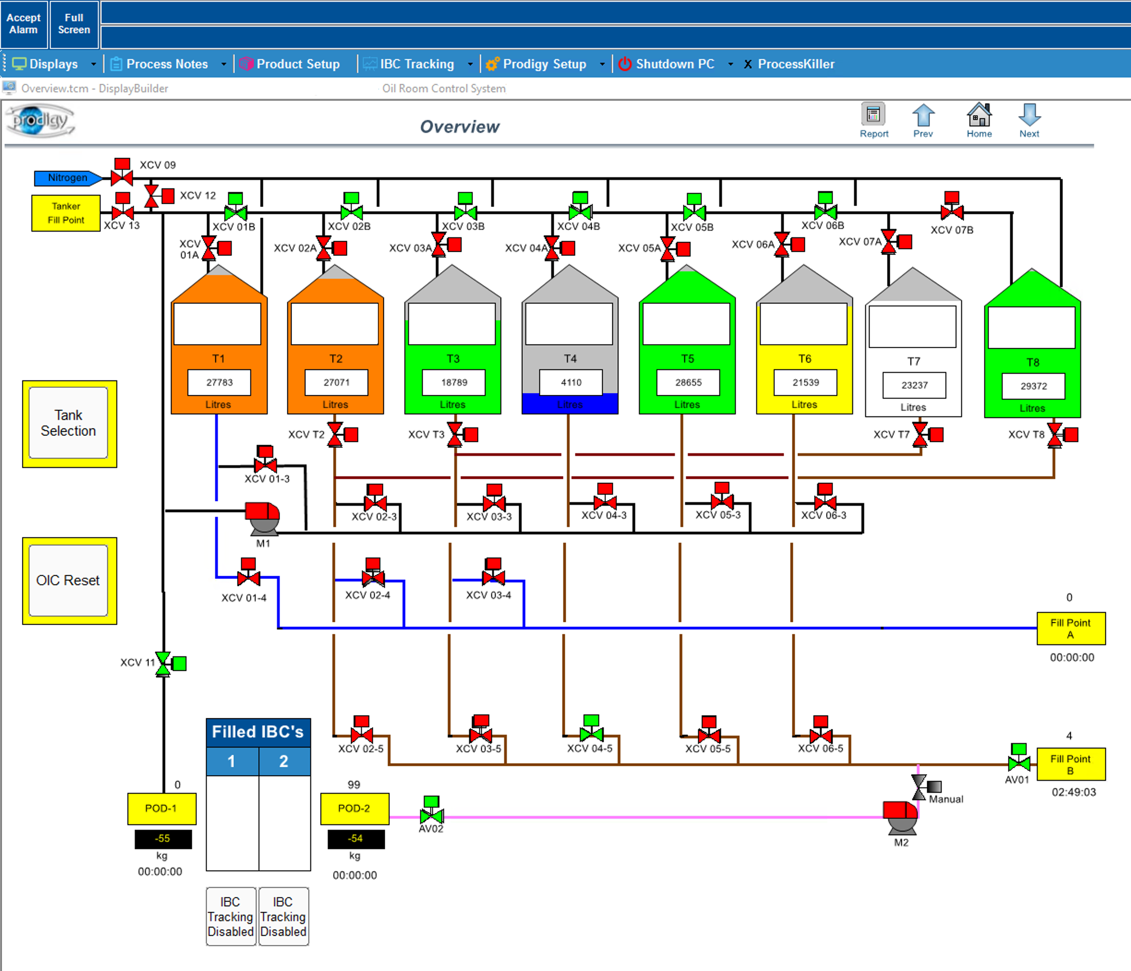Click valve XCV T3 icon
Viewport: 1131px width, 971px height.
tap(462, 435)
